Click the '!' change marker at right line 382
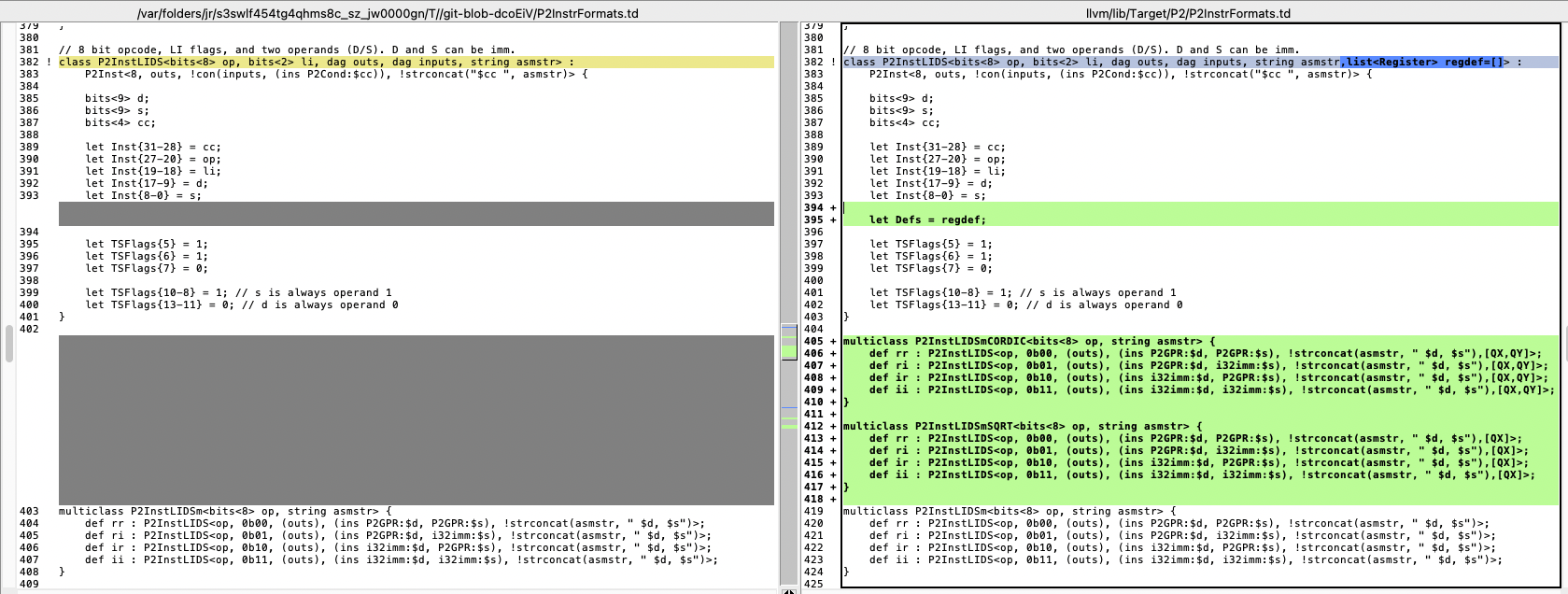This screenshot has height=594, width=1568. [x=833, y=63]
